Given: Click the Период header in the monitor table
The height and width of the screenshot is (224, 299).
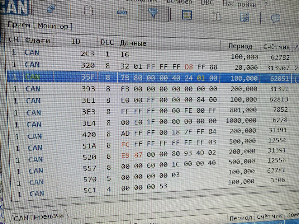Looking at the screenshot, I should [x=240, y=46].
